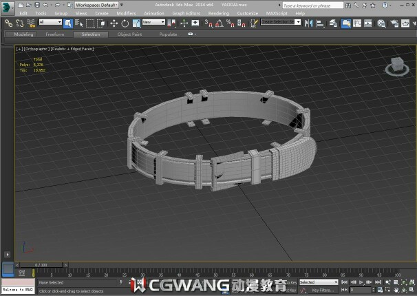Viewport: 417px width, 296px height.
Task: Toggle Window/Crossing selection mode
Action: pos(101,23)
